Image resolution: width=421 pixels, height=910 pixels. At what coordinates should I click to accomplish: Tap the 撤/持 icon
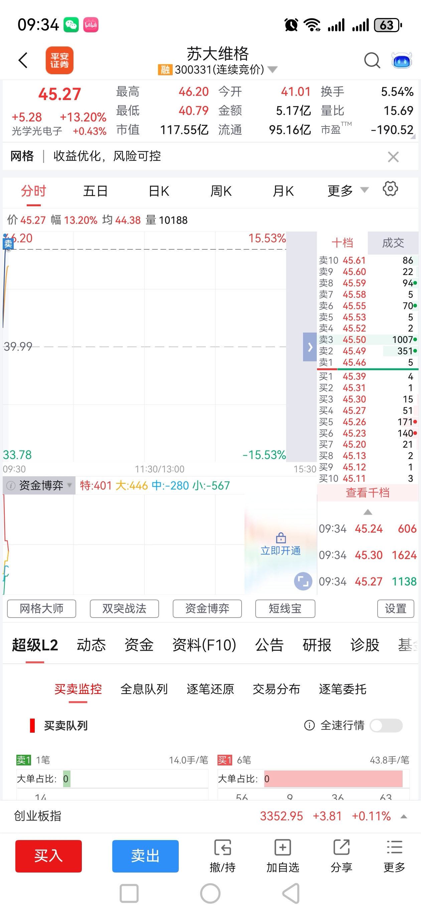point(222,847)
